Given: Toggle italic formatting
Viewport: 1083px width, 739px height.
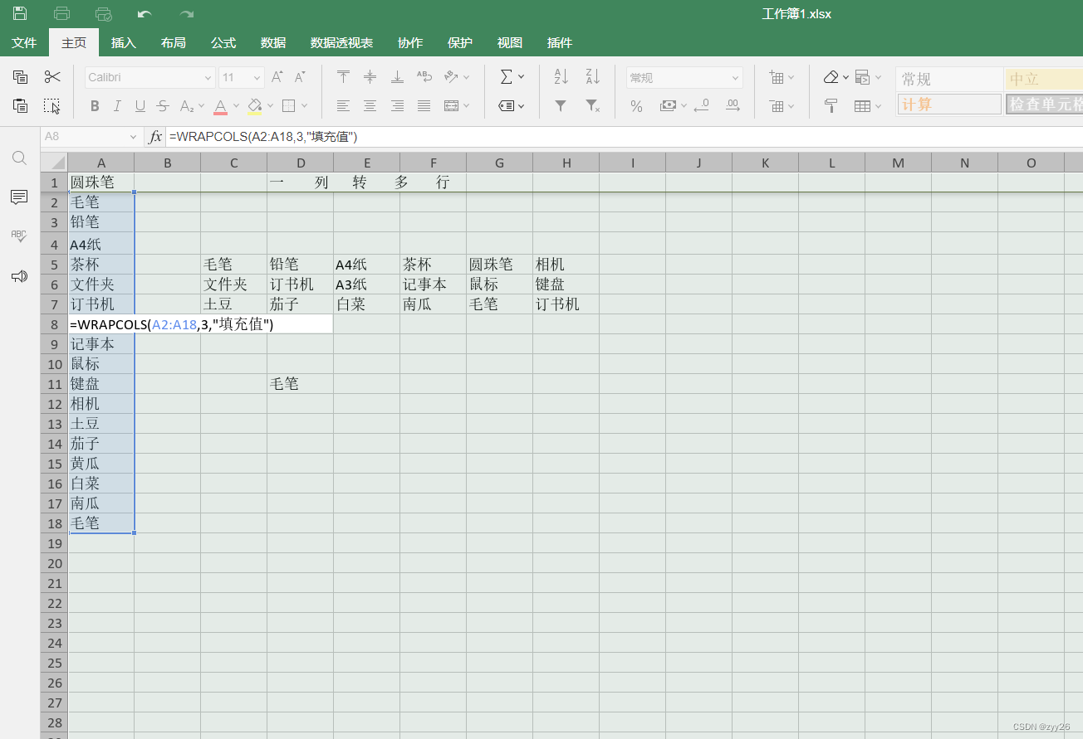Looking at the screenshot, I should [x=117, y=105].
